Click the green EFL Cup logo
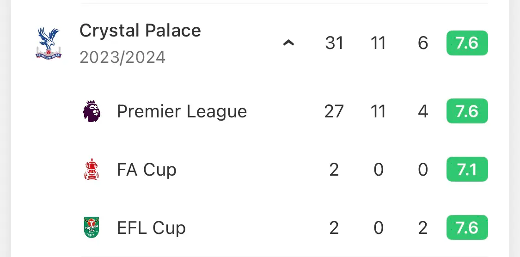 pos(91,227)
